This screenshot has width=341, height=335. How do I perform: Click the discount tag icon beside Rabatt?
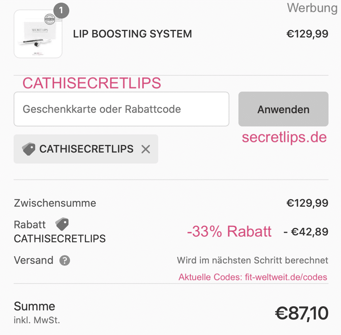click(x=62, y=224)
